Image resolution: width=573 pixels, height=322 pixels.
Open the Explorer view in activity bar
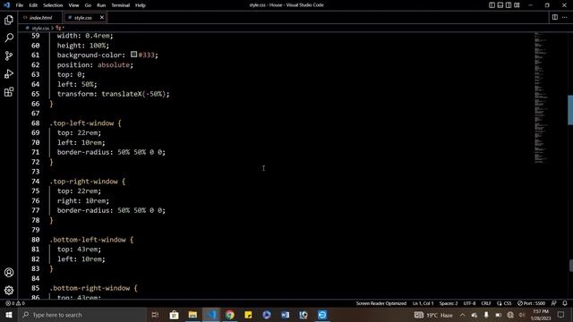9,20
